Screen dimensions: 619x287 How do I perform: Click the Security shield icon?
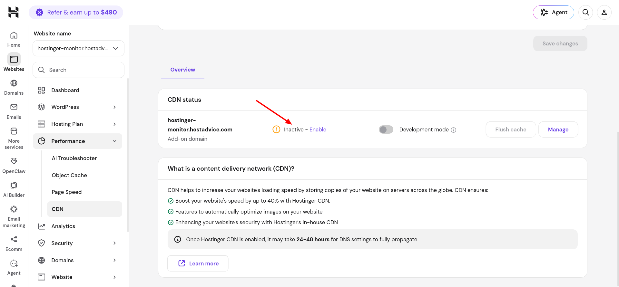pyautogui.click(x=42, y=243)
